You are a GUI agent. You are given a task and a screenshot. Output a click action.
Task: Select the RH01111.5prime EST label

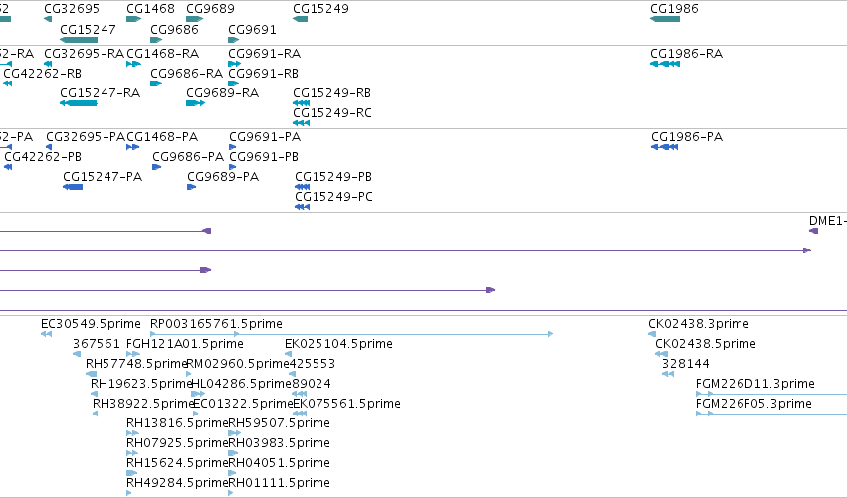click(x=280, y=483)
